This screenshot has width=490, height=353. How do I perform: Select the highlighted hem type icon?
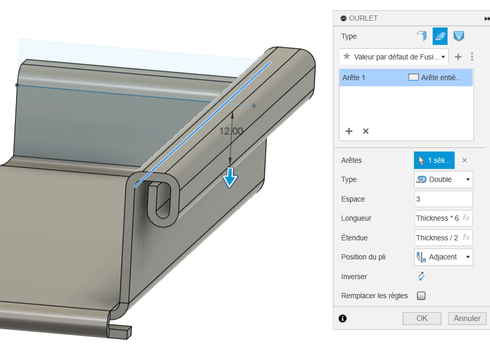tap(440, 36)
